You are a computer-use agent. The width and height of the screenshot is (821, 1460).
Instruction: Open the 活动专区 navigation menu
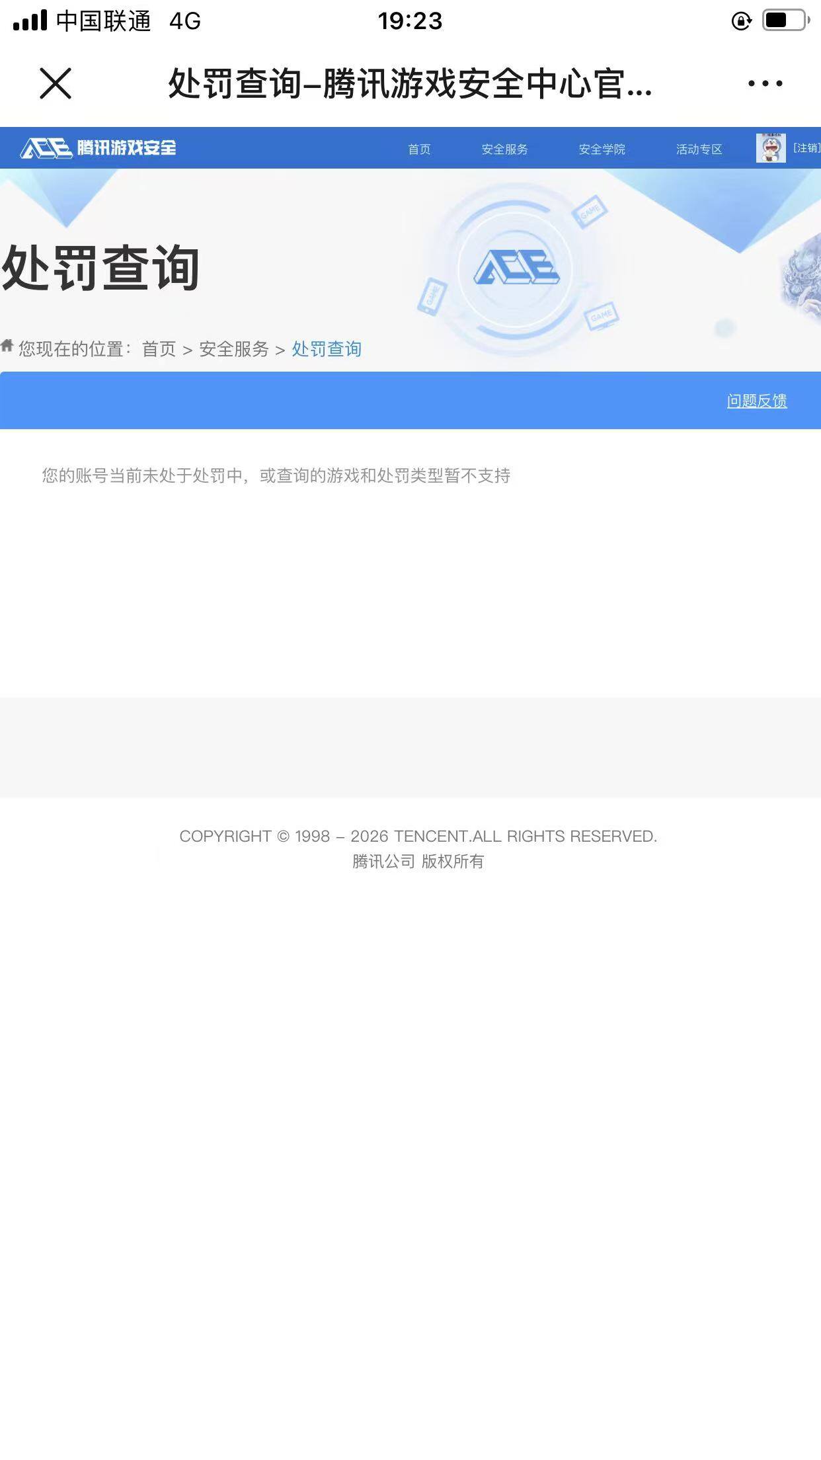pos(699,149)
